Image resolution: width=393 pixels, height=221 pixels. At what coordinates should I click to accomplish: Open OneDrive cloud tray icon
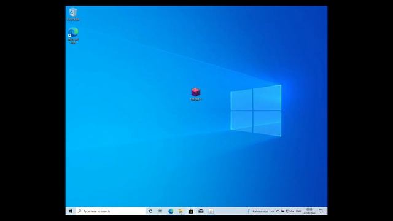(x=278, y=211)
